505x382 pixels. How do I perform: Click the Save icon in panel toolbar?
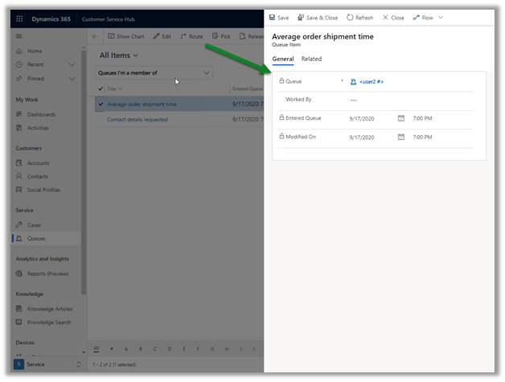278,17
